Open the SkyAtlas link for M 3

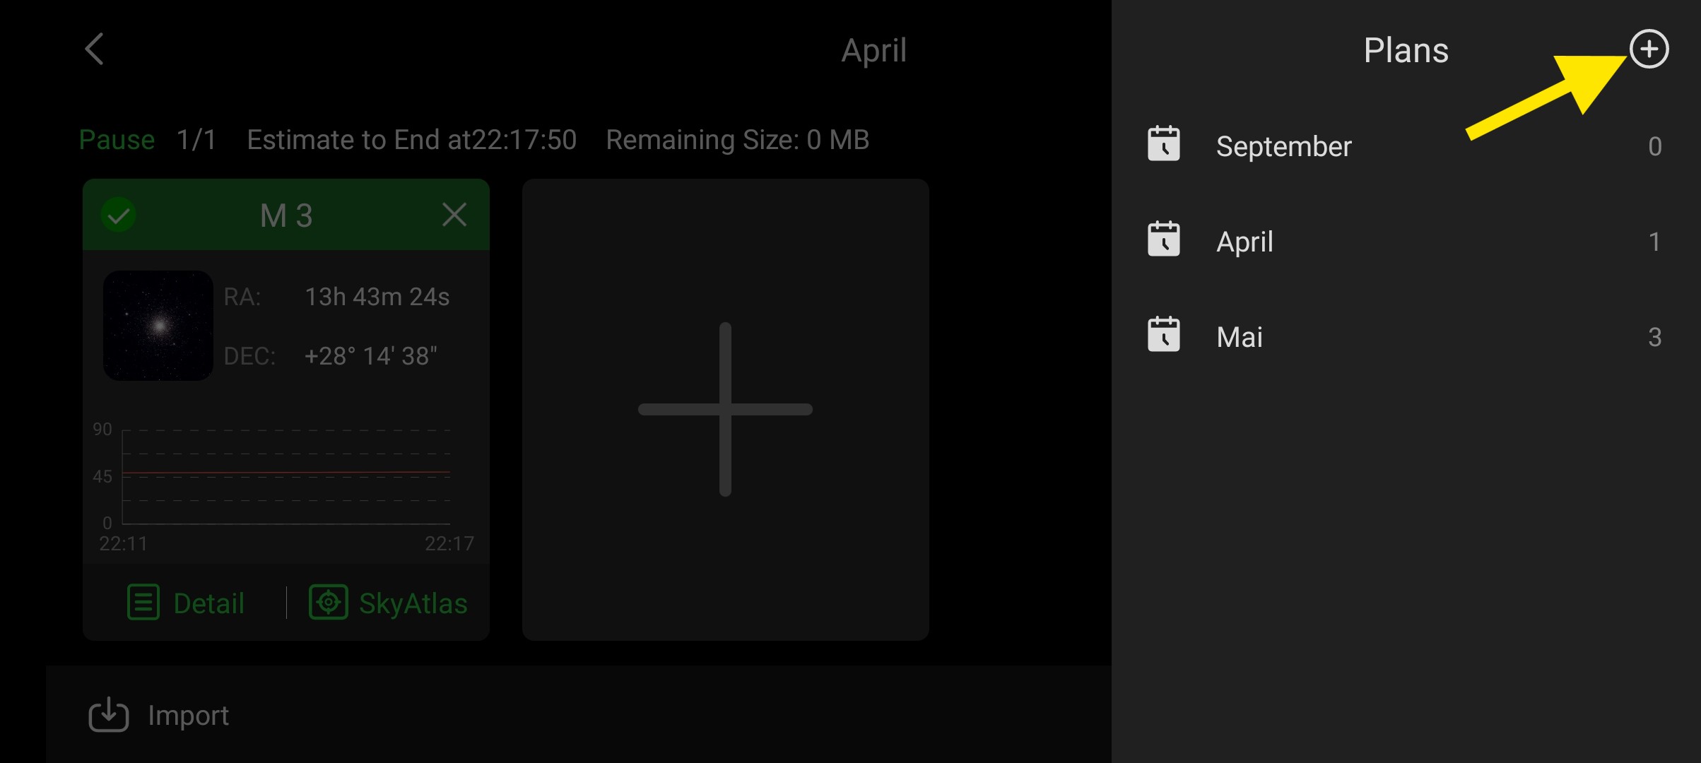point(413,604)
